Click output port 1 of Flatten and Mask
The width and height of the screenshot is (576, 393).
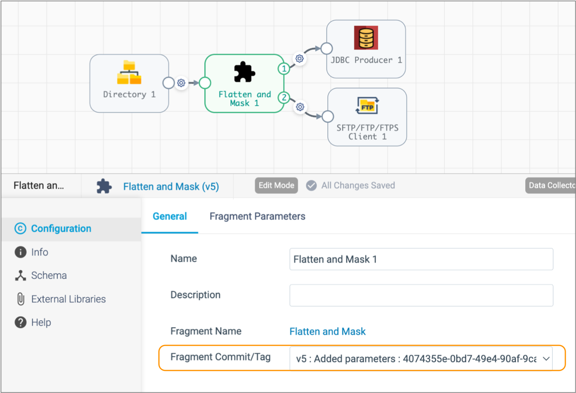tap(284, 69)
